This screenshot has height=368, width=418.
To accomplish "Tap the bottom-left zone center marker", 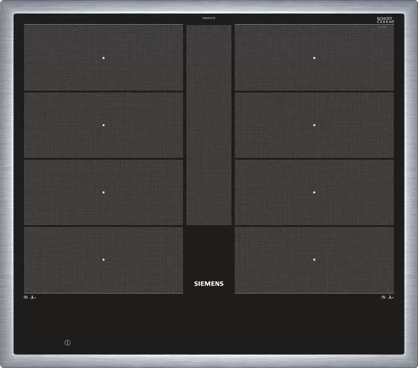I will pos(104,260).
